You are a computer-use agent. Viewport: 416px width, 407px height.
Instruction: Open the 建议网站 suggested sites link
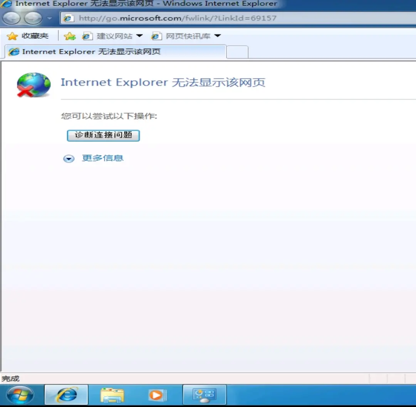tap(107, 36)
